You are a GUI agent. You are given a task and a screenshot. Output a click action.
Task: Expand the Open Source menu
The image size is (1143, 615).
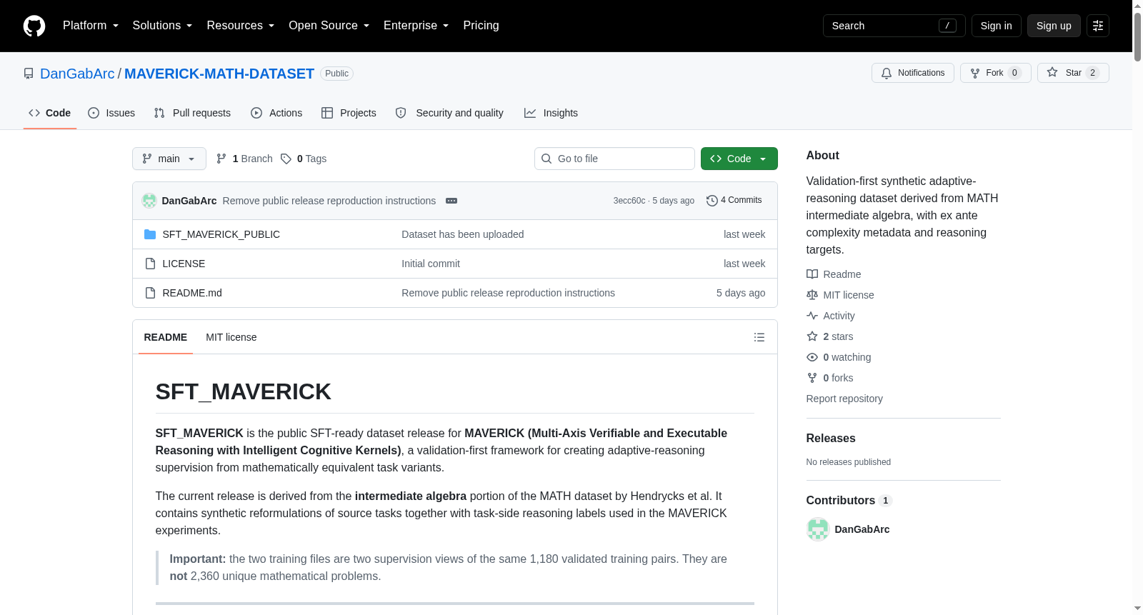[329, 26]
